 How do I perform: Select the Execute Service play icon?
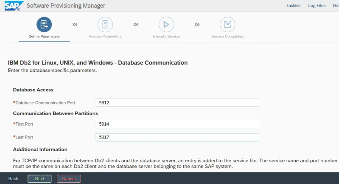point(166,25)
